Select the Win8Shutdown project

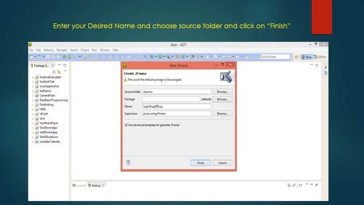(x=48, y=137)
